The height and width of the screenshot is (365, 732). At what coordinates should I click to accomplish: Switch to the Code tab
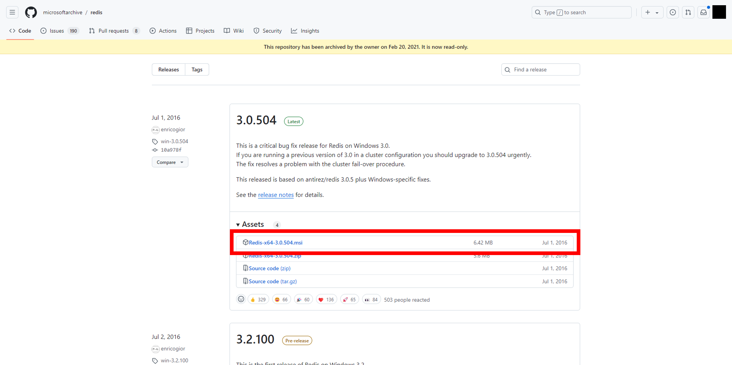click(20, 31)
